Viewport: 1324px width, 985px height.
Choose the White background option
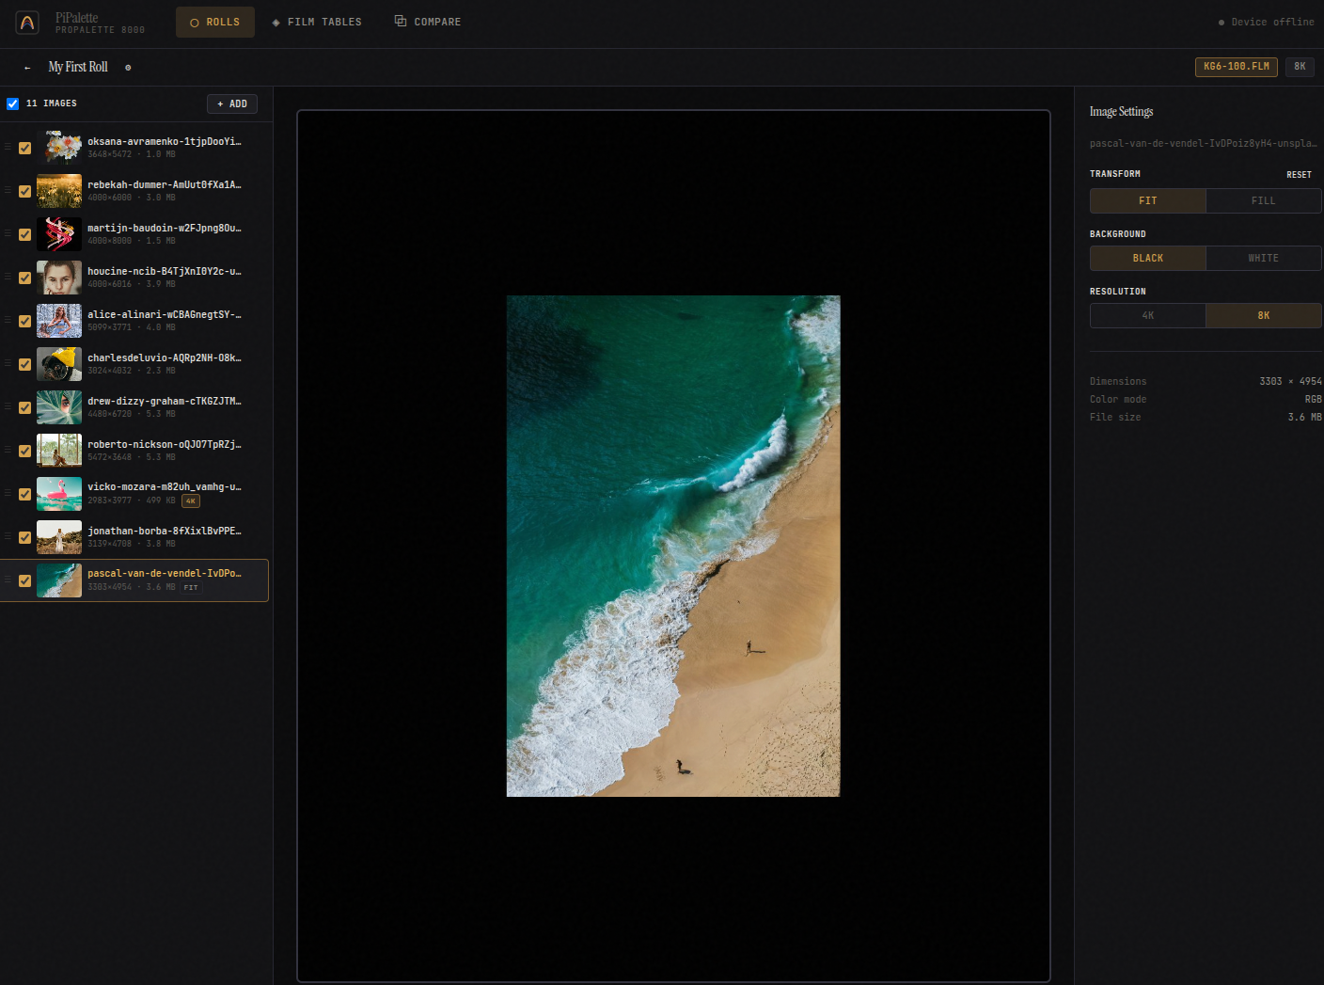[1263, 259]
